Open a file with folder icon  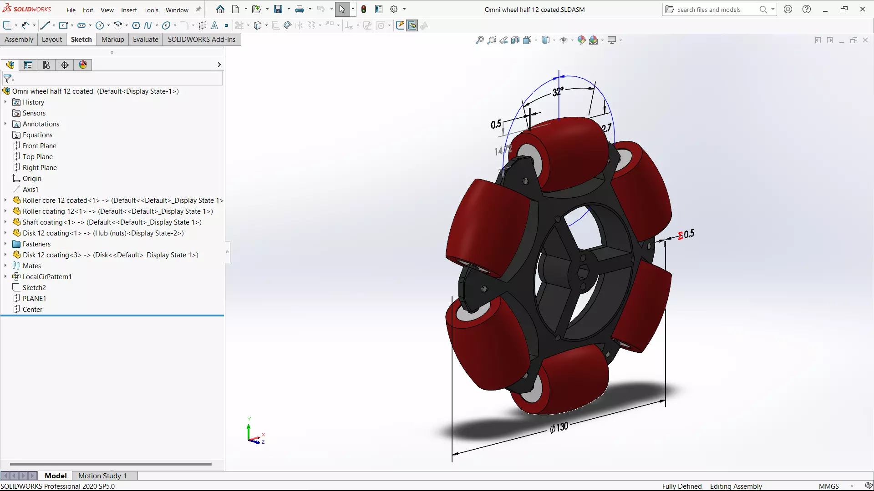click(x=256, y=9)
